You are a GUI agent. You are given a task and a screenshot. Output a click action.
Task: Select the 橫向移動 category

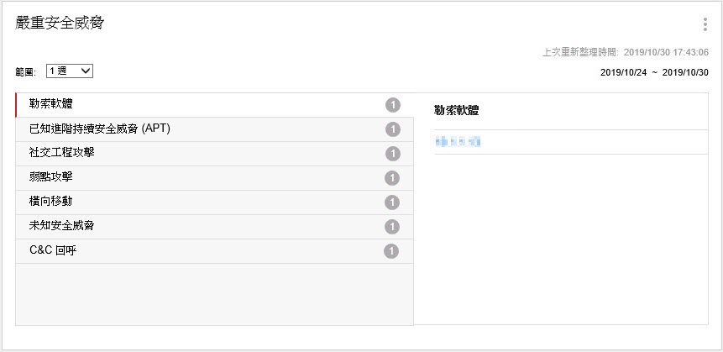[x=51, y=202]
